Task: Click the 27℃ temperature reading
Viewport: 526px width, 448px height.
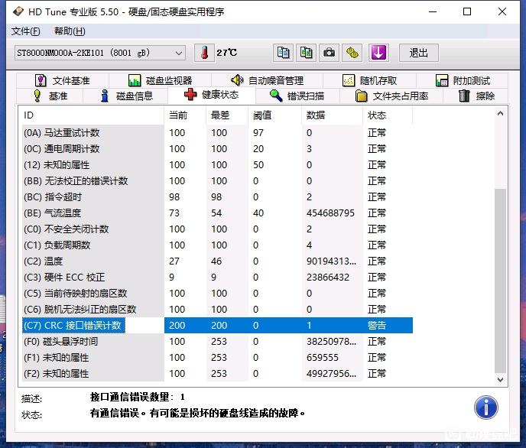Action: [227, 53]
